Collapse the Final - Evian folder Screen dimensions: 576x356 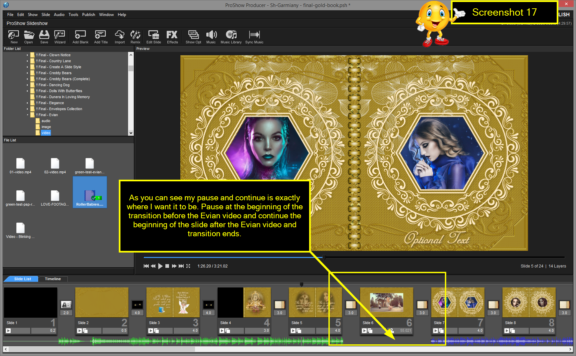tap(27, 115)
